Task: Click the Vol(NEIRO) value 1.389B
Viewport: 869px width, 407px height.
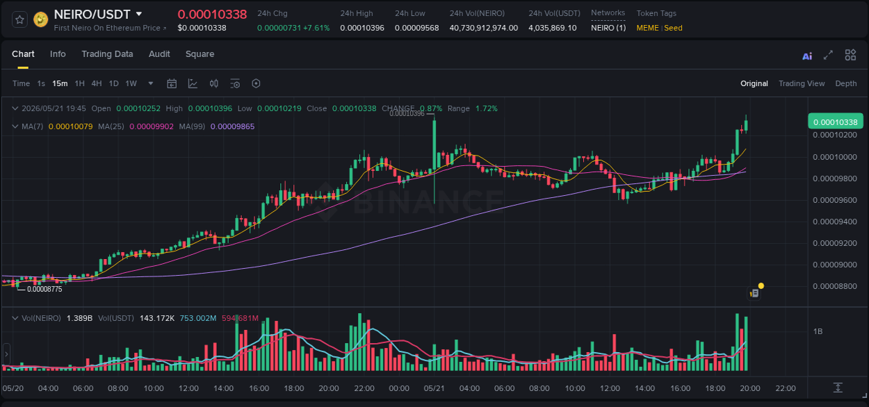Action: point(79,318)
